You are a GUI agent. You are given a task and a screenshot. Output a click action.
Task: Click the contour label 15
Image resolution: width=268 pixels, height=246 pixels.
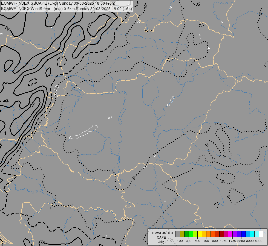pyautogui.click(x=43, y=242)
